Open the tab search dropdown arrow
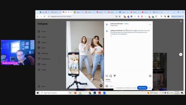The image size is (186, 105). pyautogui.click(x=37, y=12)
